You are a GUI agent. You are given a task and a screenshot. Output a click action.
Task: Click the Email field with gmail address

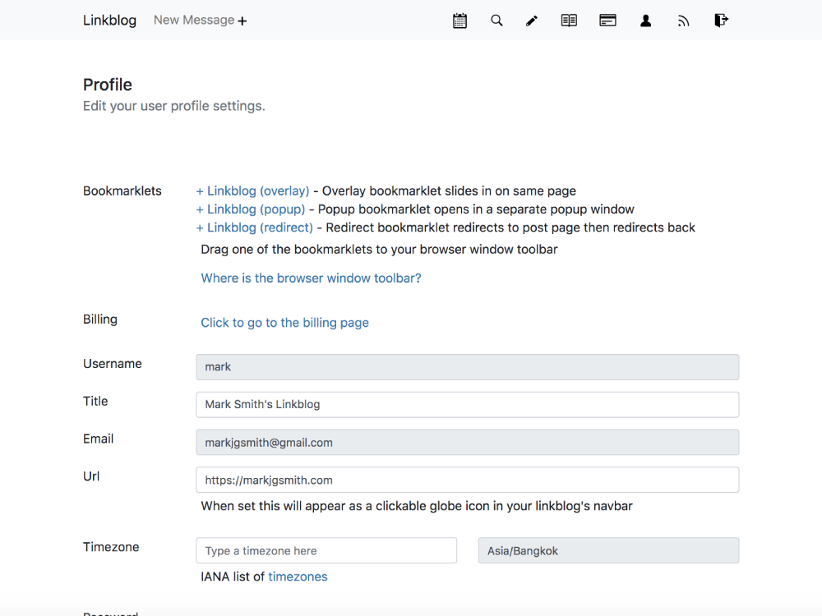468,443
